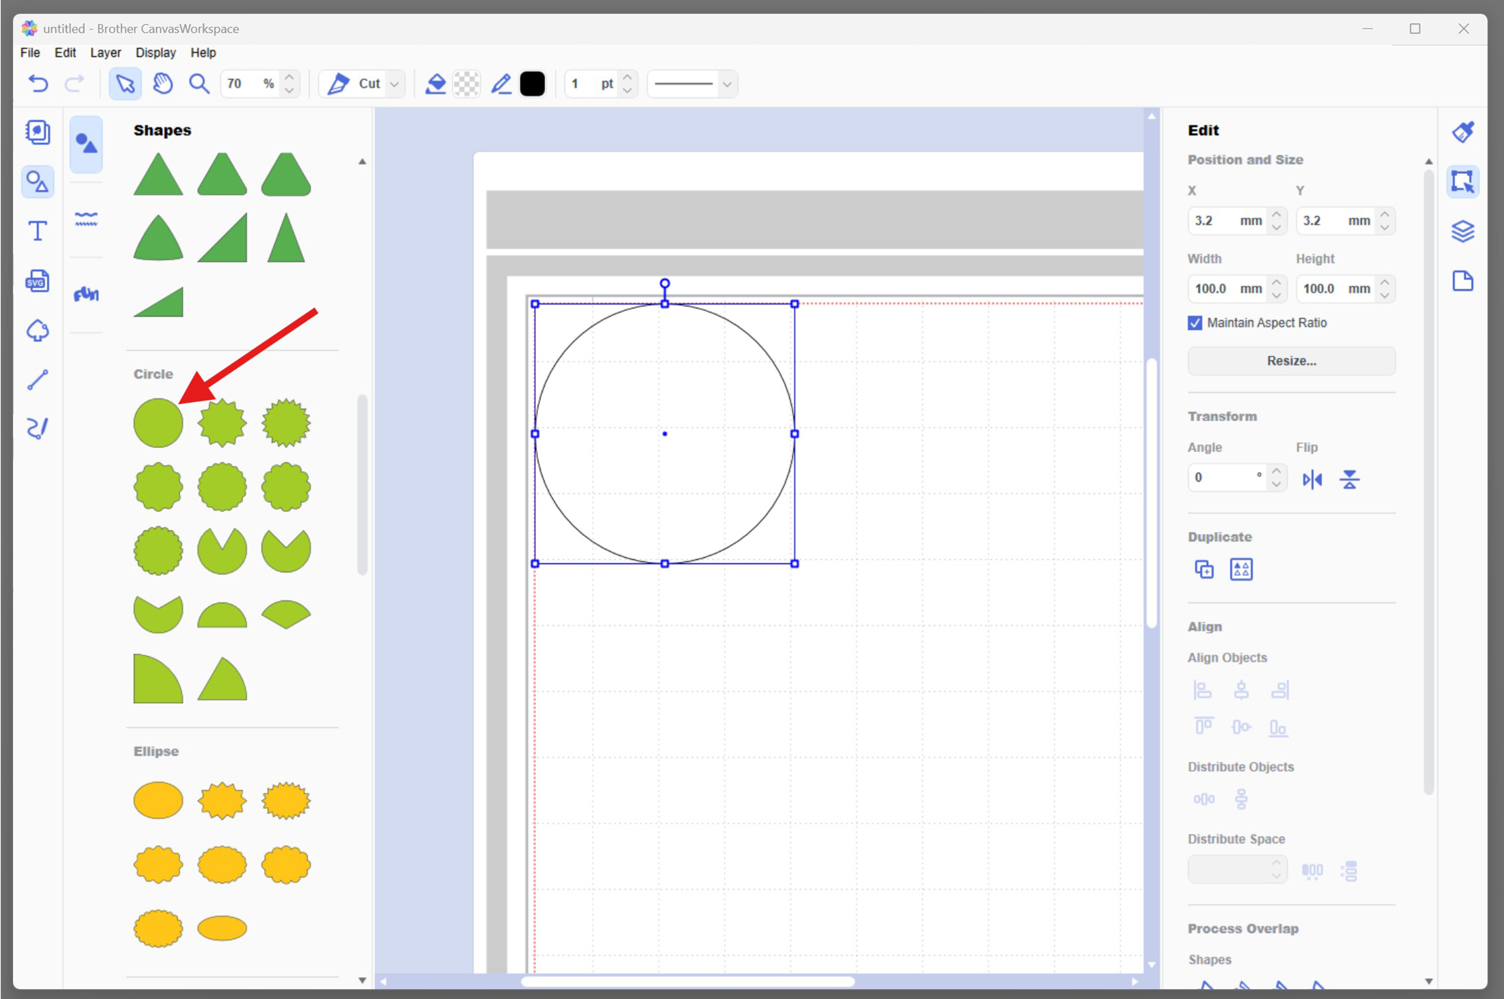Flip the object vertically
This screenshot has width=1504, height=999.
pyautogui.click(x=1349, y=479)
